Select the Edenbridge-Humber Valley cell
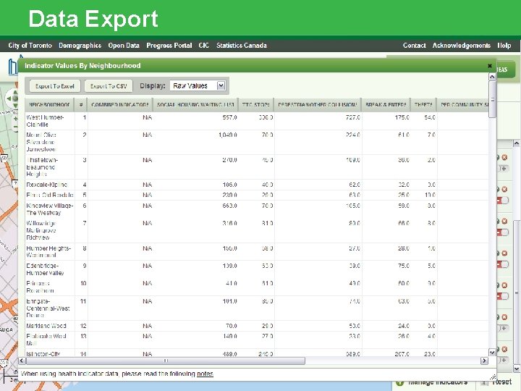The image size is (521, 391). point(50,269)
